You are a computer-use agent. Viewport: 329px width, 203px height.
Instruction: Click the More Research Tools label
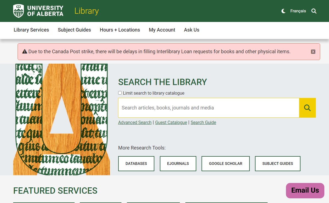pos(142,148)
